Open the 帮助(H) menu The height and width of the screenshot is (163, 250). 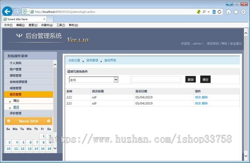pyautogui.click(x=74, y=25)
